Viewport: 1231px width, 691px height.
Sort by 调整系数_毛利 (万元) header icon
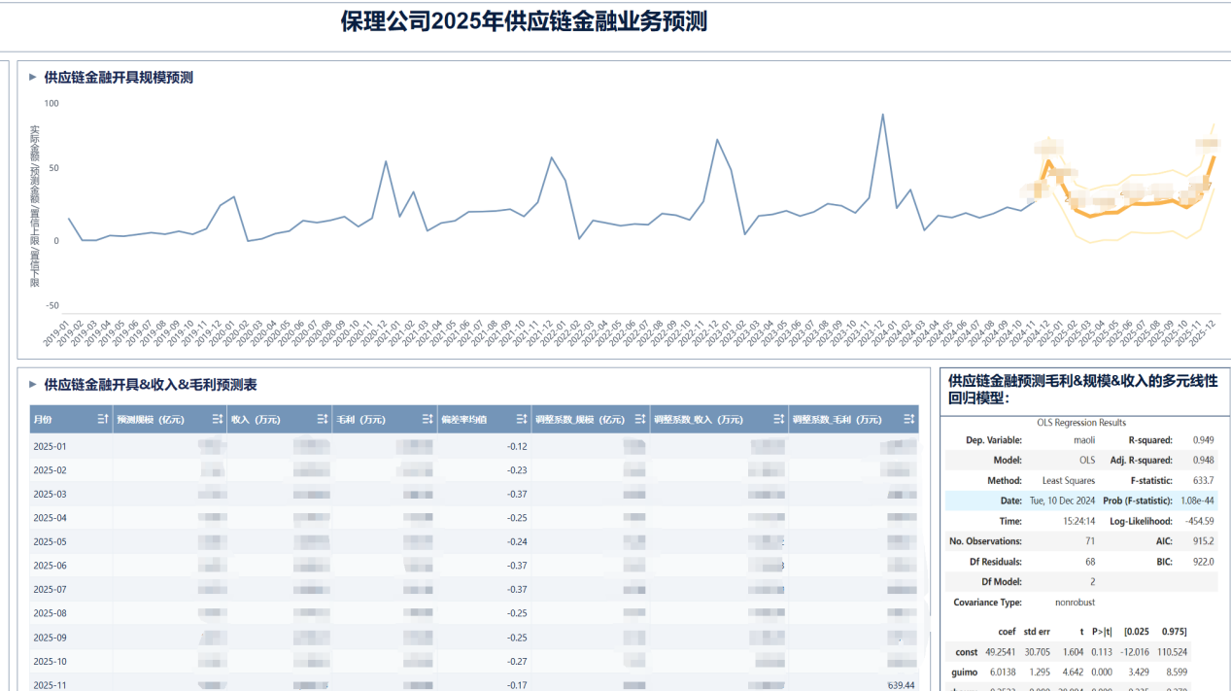908,419
